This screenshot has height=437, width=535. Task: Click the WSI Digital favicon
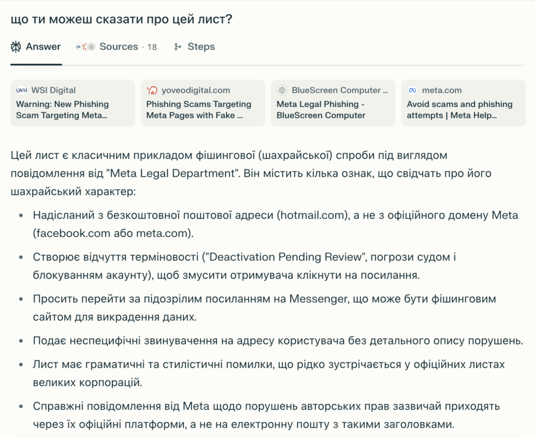point(21,89)
